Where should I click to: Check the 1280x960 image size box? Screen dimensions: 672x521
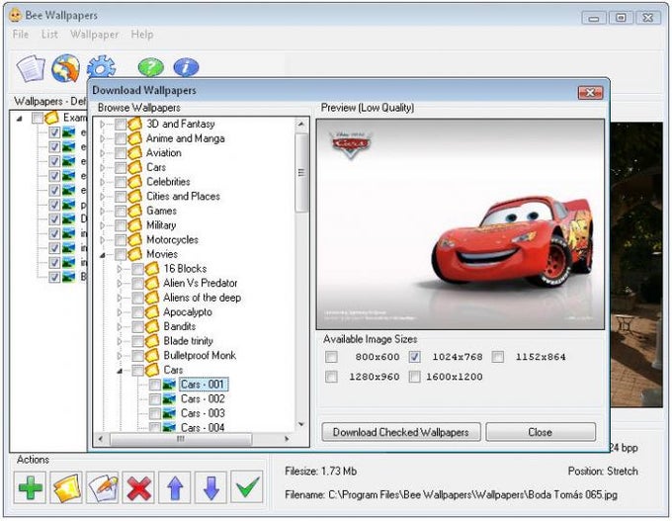tap(331, 377)
